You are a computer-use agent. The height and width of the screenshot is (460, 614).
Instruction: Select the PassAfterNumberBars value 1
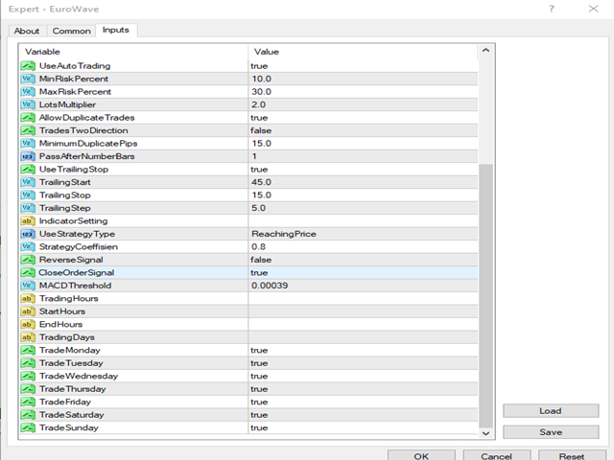click(x=254, y=156)
